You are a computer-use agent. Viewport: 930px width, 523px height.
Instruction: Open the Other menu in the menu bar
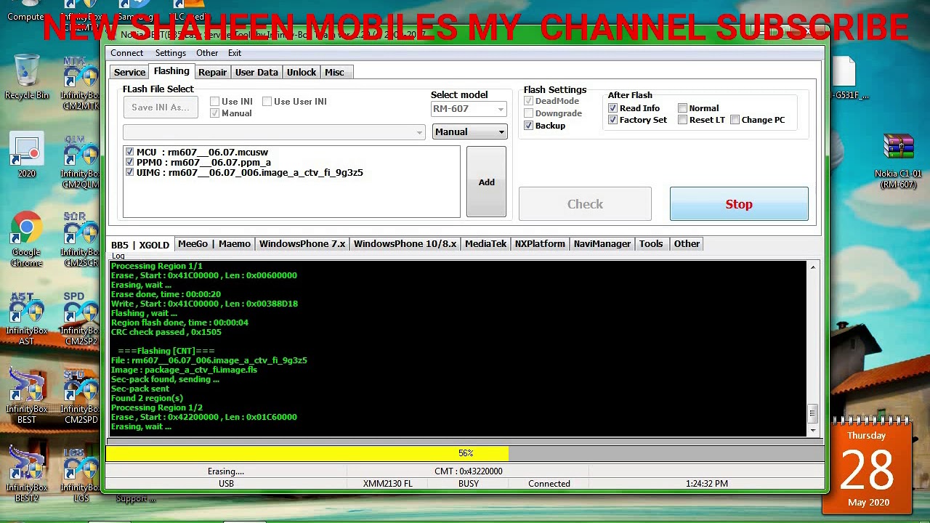(207, 53)
